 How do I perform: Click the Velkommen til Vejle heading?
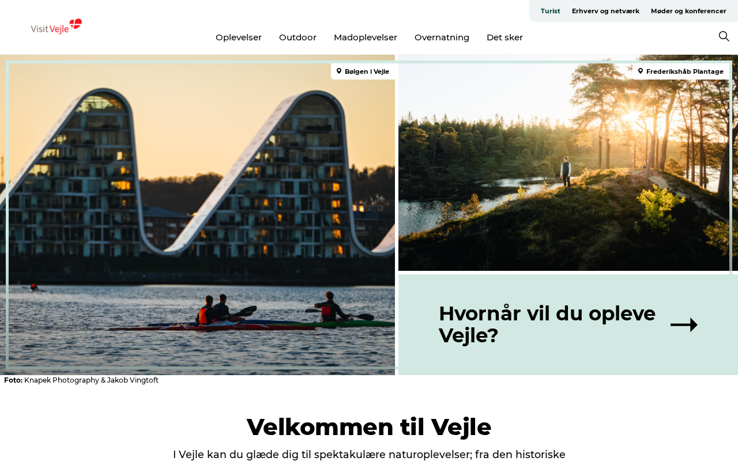369,427
